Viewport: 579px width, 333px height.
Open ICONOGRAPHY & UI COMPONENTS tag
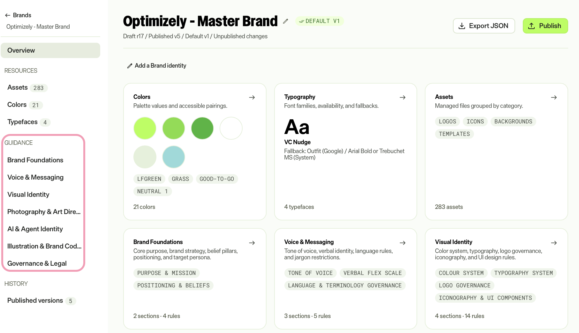pos(485,298)
